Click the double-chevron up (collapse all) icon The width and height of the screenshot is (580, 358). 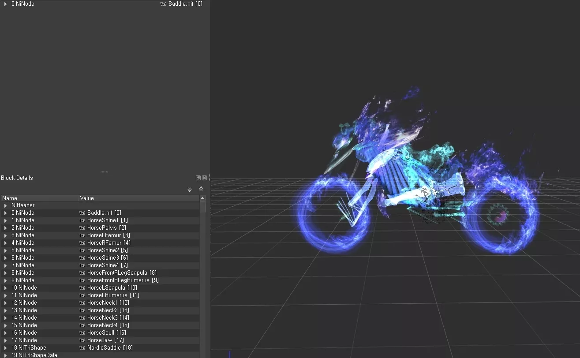coord(201,189)
